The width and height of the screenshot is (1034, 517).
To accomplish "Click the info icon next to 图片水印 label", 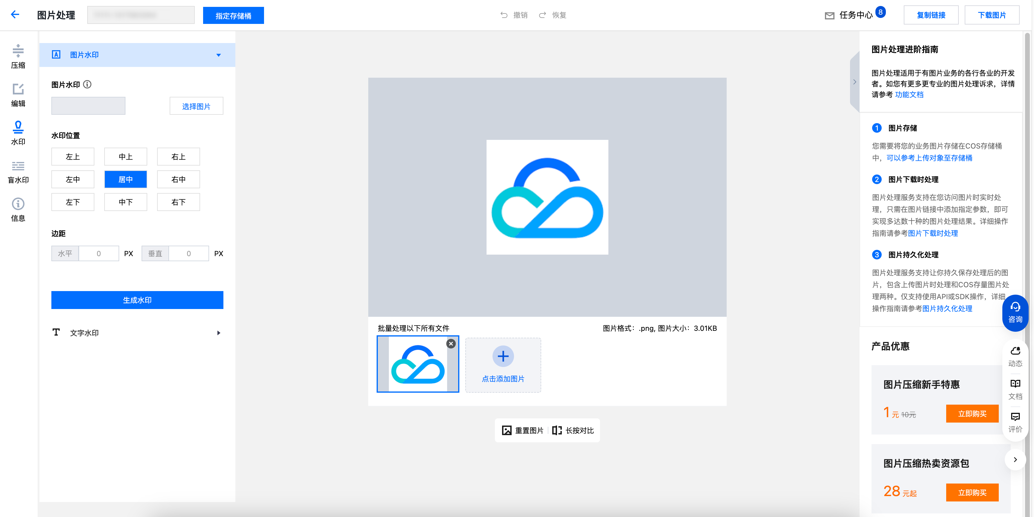I will pos(87,84).
